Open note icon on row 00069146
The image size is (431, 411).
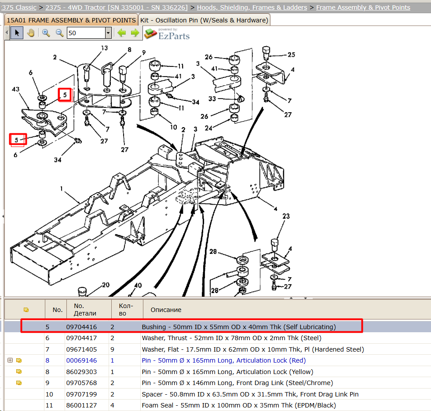[x=19, y=360]
